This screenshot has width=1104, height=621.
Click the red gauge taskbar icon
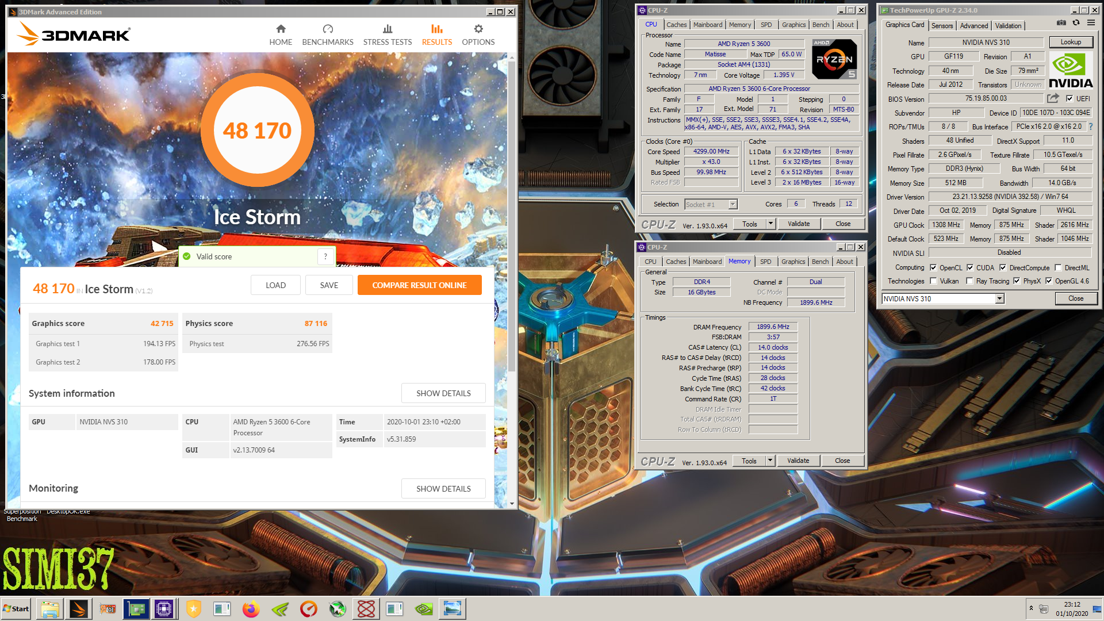(x=309, y=609)
